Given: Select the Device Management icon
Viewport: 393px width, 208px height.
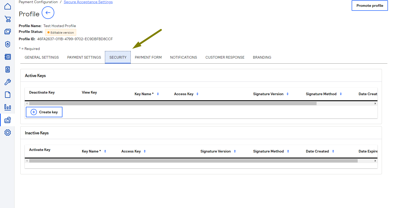Looking at the screenshot, I should [8, 69].
